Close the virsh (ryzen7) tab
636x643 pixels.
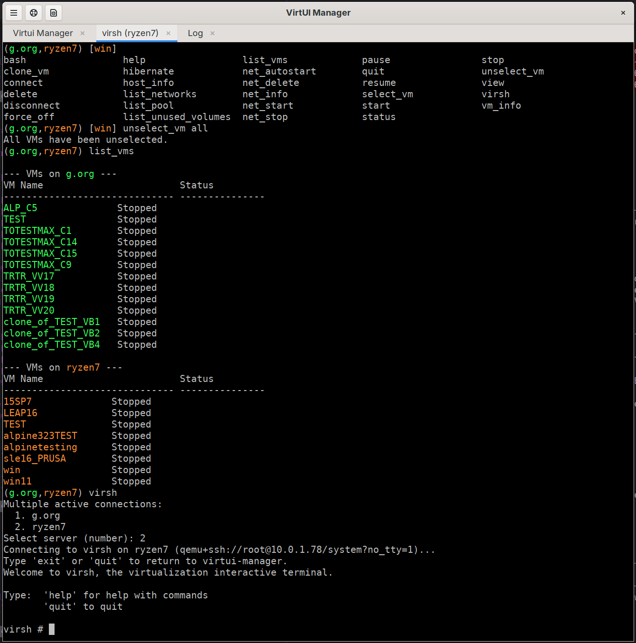[168, 33]
